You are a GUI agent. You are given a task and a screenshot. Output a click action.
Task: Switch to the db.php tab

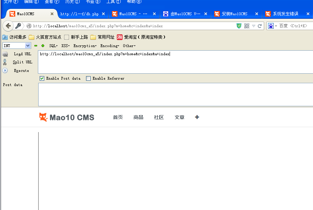tap(79, 14)
